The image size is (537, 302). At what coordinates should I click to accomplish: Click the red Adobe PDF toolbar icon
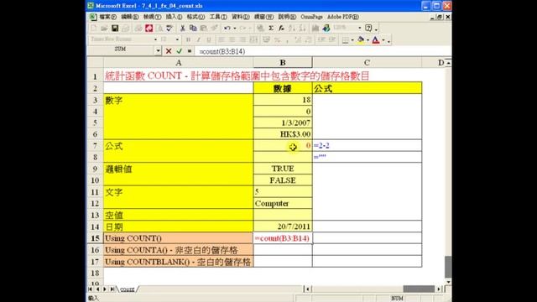coord(149,28)
